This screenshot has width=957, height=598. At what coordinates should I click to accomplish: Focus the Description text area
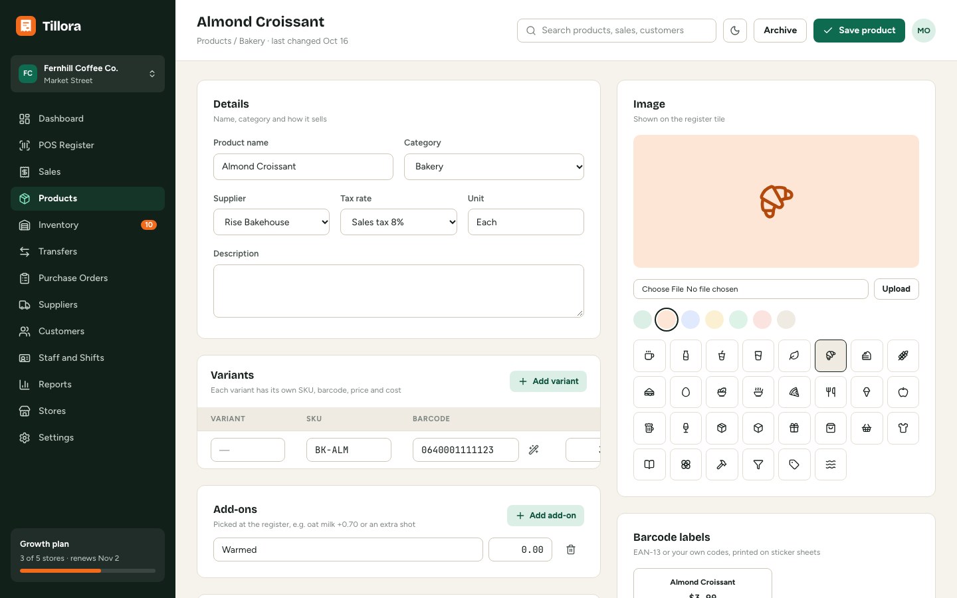(x=399, y=291)
